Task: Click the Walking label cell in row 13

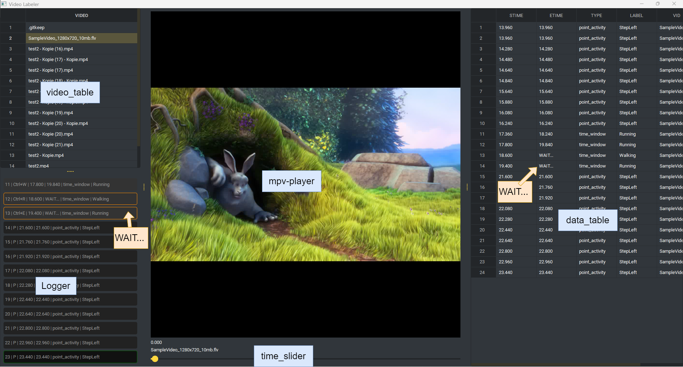Action: click(x=636, y=155)
